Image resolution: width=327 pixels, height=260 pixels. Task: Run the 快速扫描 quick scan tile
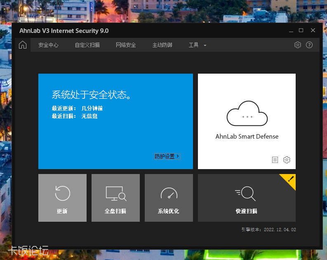pos(247,198)
